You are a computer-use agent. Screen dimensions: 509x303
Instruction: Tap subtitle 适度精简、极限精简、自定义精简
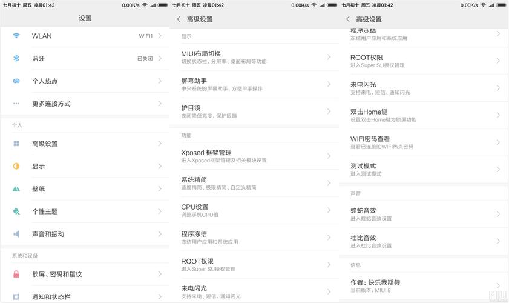pyautogui.click(x=218, y=188)
